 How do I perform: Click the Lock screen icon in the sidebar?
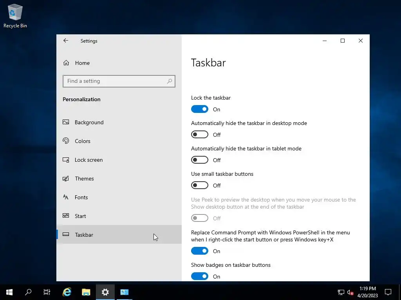[x=66, y=160]
